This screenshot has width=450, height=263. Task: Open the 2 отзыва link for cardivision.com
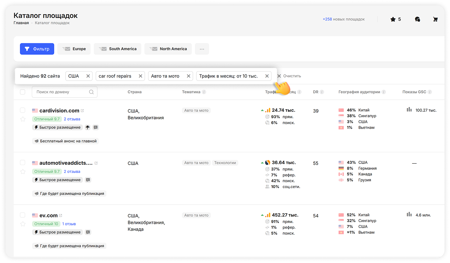pos(72,119)
